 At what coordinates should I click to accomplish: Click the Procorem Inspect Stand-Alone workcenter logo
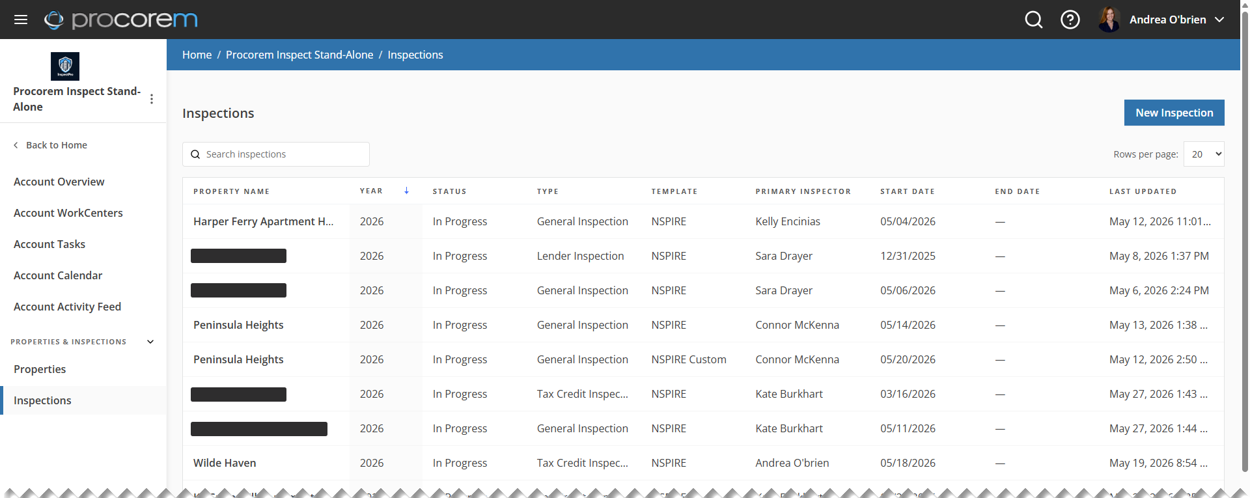pyautogui.click(x=65, y=66)
